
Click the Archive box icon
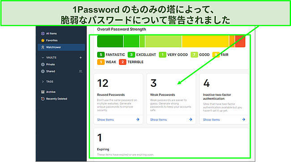(43, 92)
